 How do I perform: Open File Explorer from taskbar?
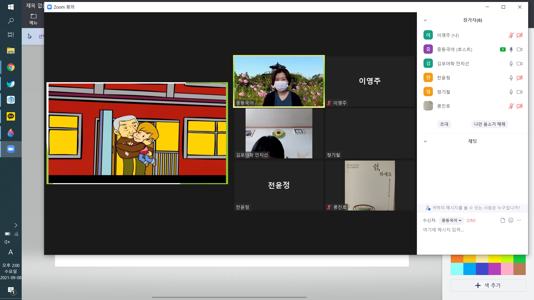click(x=11, y=51)
